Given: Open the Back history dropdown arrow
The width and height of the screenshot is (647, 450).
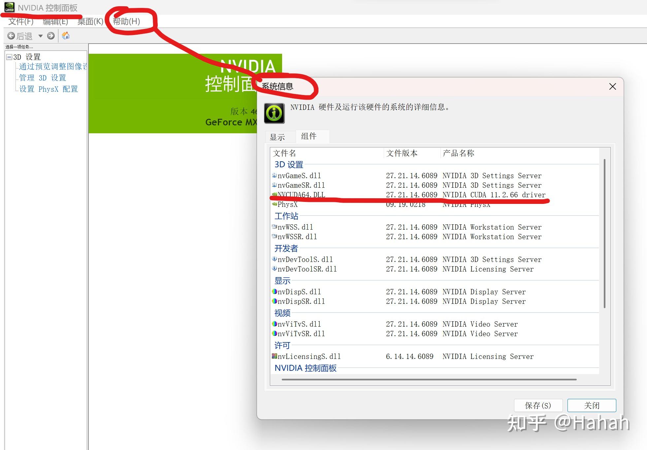Looking at the screenshot, I should click(41, 36).
